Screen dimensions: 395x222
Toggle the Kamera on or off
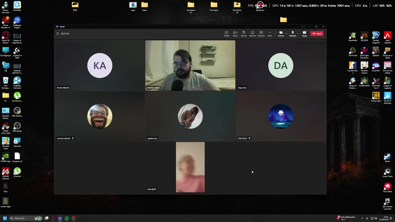pyautogui.click(x=281, y=34)
